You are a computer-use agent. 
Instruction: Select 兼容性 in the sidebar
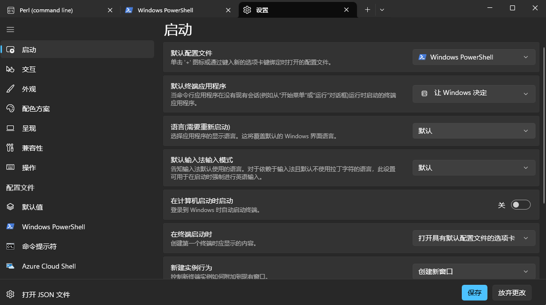tap(77, 148)
